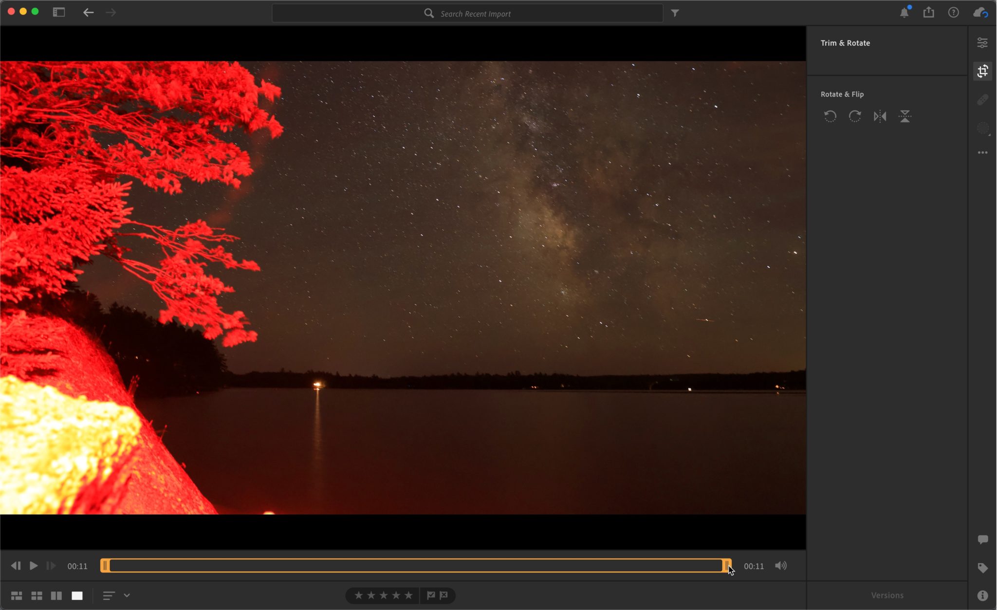Flag the clip as a pick
The height and width of the screenshot is (610, 997).
point(431,595)
